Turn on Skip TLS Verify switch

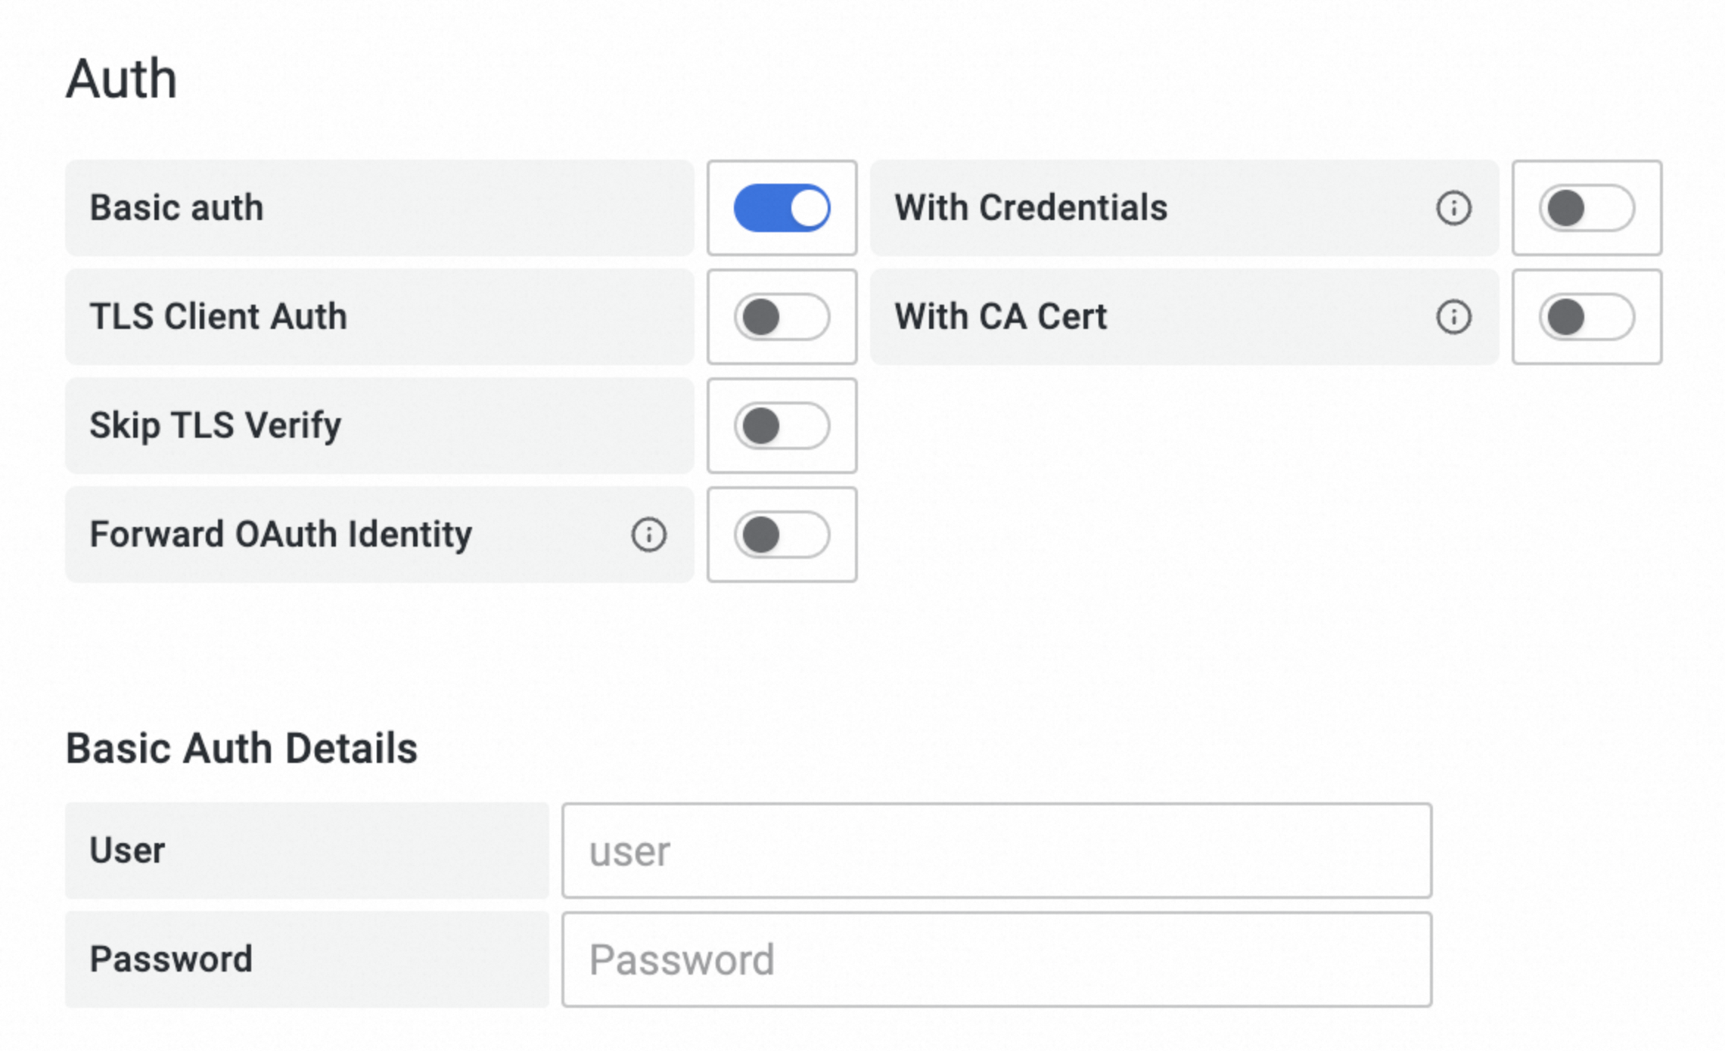click(782, 426)
